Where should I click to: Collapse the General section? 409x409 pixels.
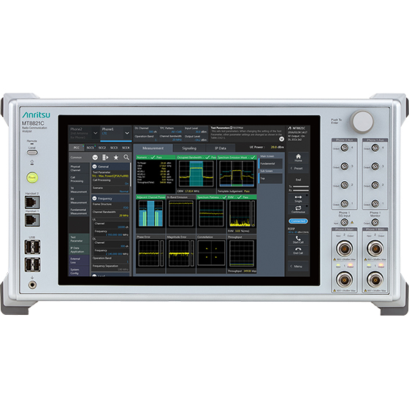(x=95, y=167)
